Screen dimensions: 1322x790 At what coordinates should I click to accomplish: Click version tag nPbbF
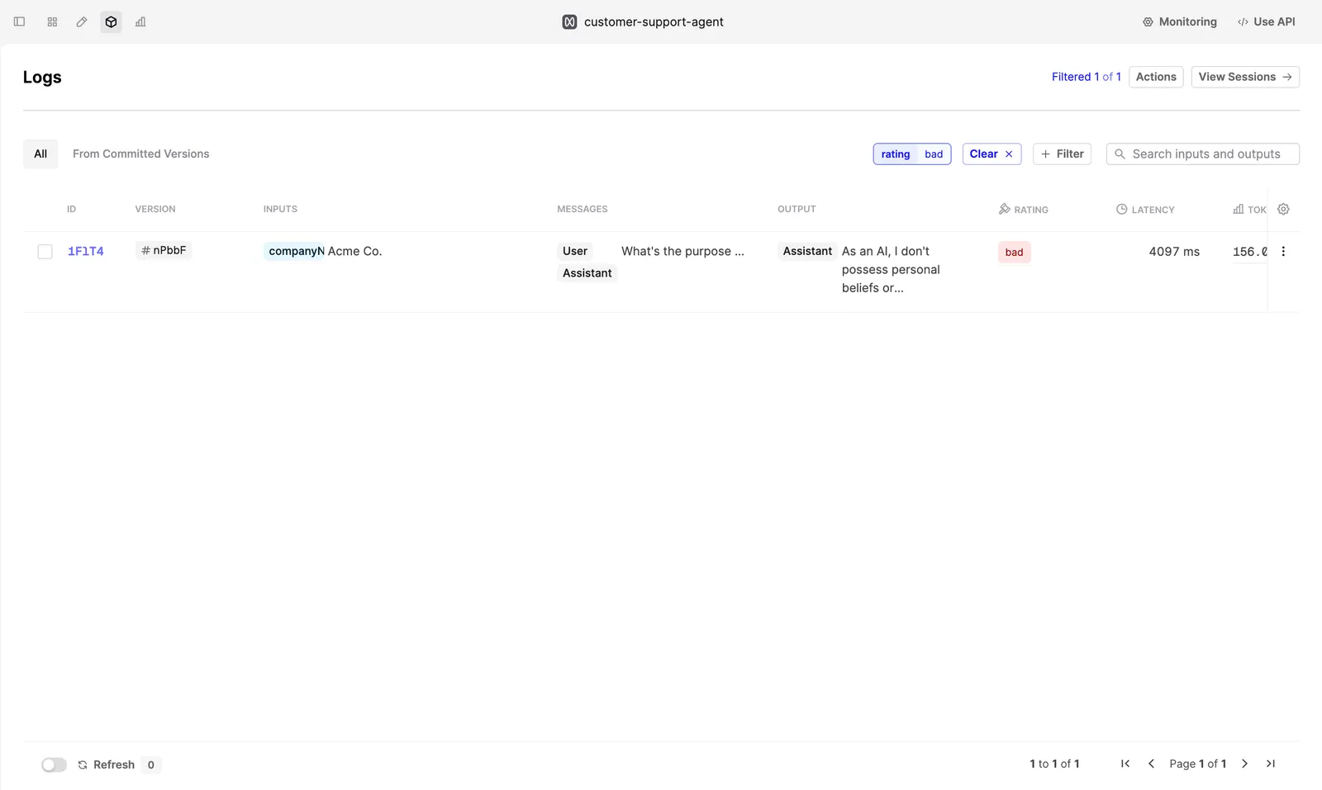164,250
